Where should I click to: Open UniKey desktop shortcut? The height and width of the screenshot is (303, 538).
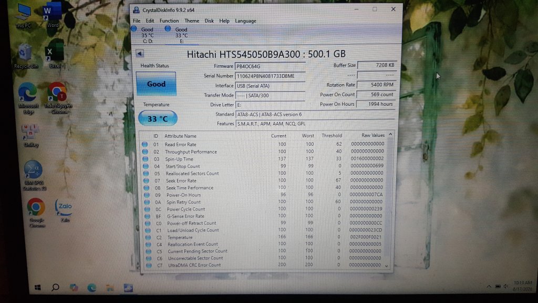[x=31, y=136]
